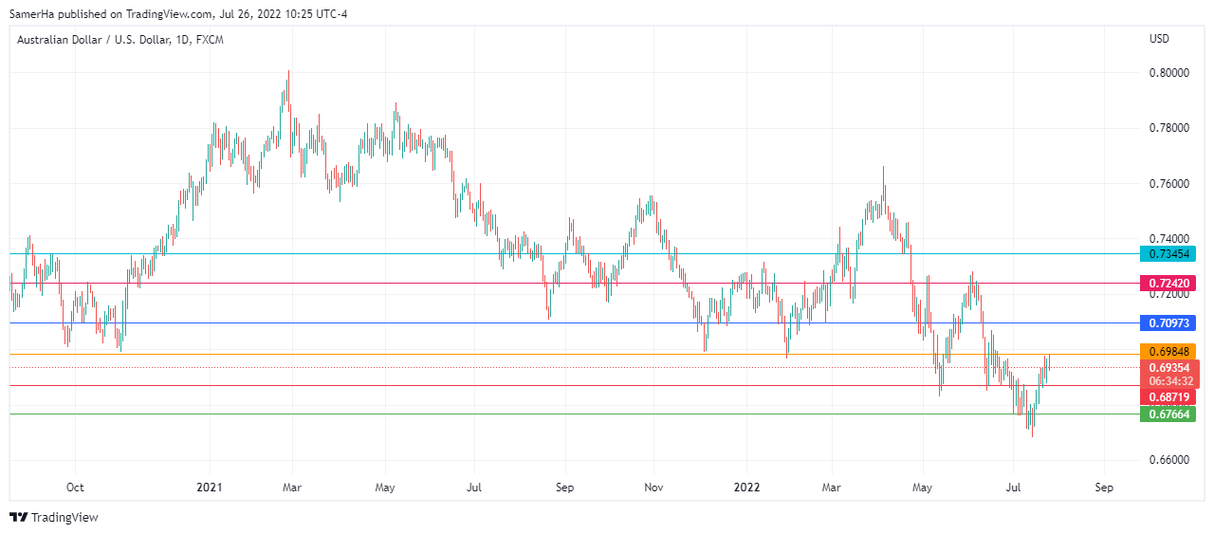The height and width of the screenshot is (534, 1214).
Task: Click the green 0.67664 price label
Action: 1168,414
